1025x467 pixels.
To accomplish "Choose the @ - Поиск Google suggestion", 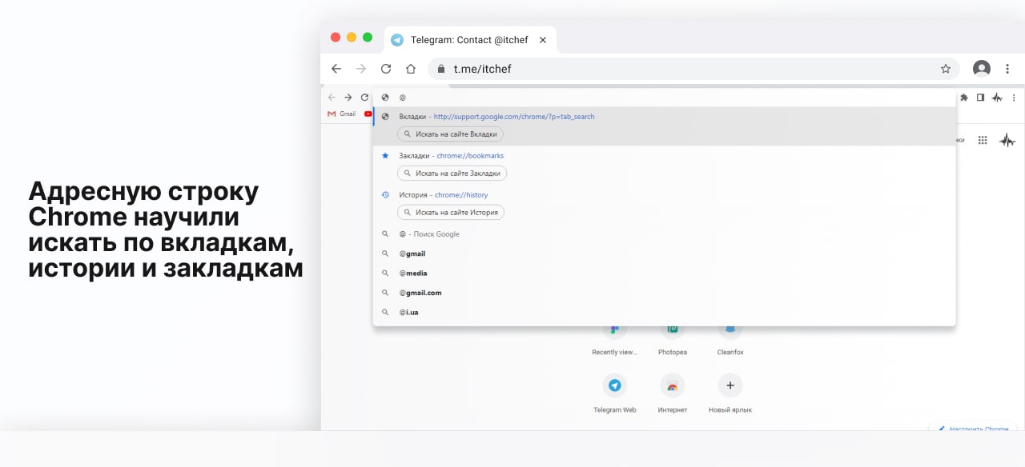I will [x=664, y=234].
